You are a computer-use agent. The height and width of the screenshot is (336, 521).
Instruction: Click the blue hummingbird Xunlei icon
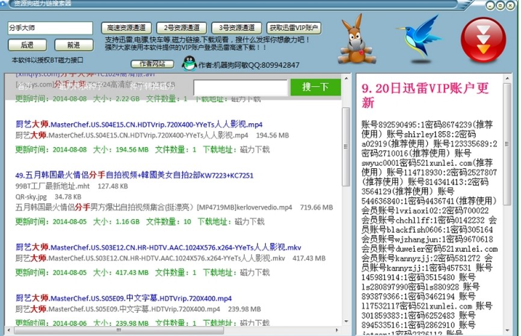point(419,39)
